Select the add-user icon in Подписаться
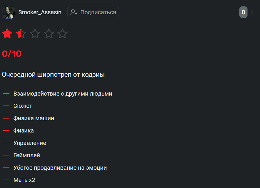The image size is (260, 188). click(74, 12)
